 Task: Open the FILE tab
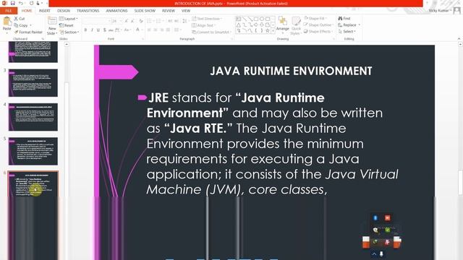pos(9,11)
